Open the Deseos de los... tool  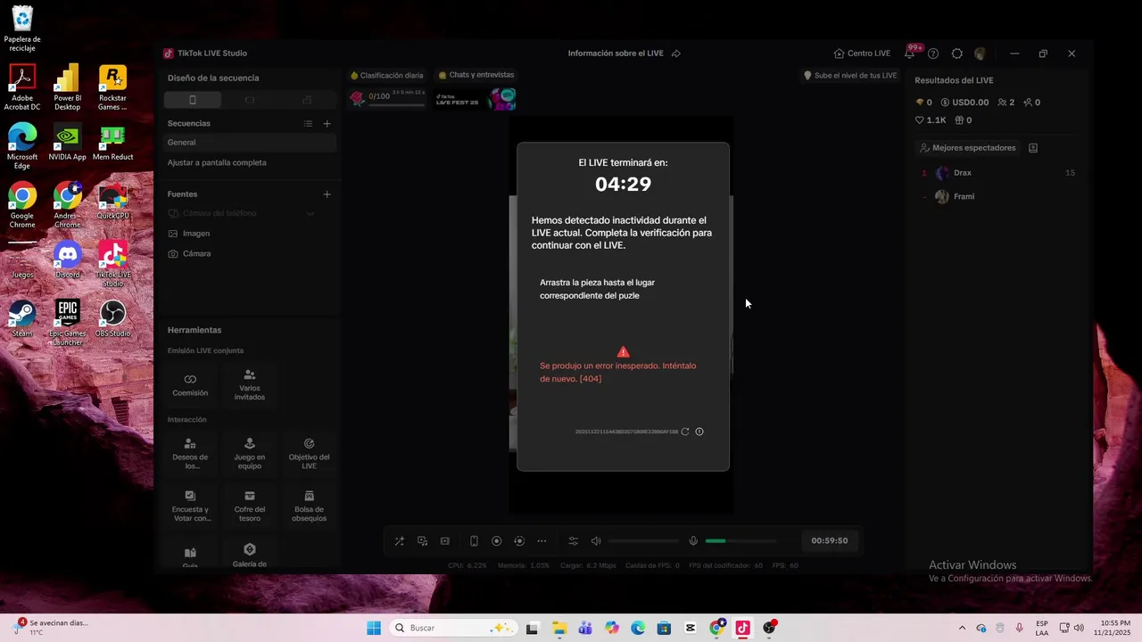(x=190, y=453)
